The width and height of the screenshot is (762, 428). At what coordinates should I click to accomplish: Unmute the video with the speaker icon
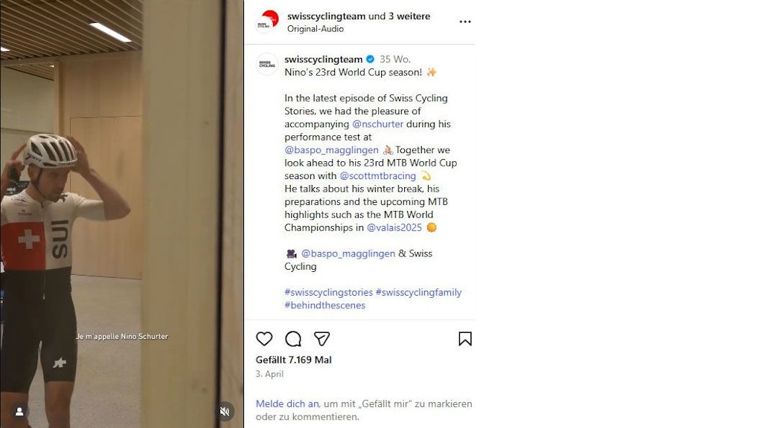point(225,412)
